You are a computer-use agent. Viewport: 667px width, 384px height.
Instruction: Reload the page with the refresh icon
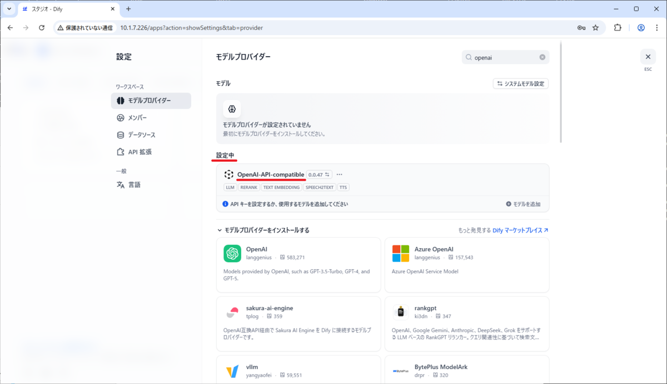coord(42,27)
